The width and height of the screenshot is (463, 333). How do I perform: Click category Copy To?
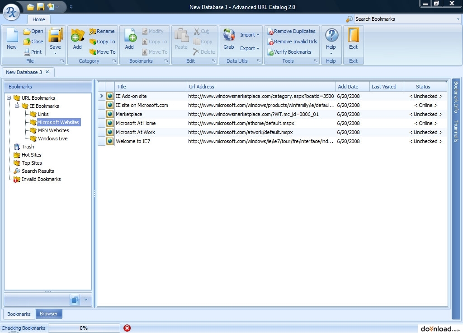pyautogui.click(x=102, y=42)
